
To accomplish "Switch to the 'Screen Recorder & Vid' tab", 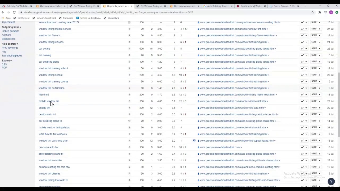I will click(284, 6).
